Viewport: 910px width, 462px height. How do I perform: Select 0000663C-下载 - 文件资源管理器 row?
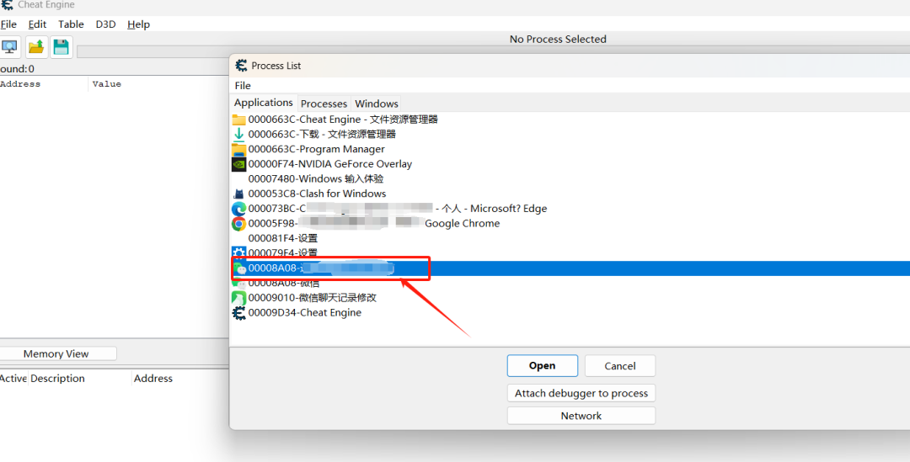click(570, 134)
